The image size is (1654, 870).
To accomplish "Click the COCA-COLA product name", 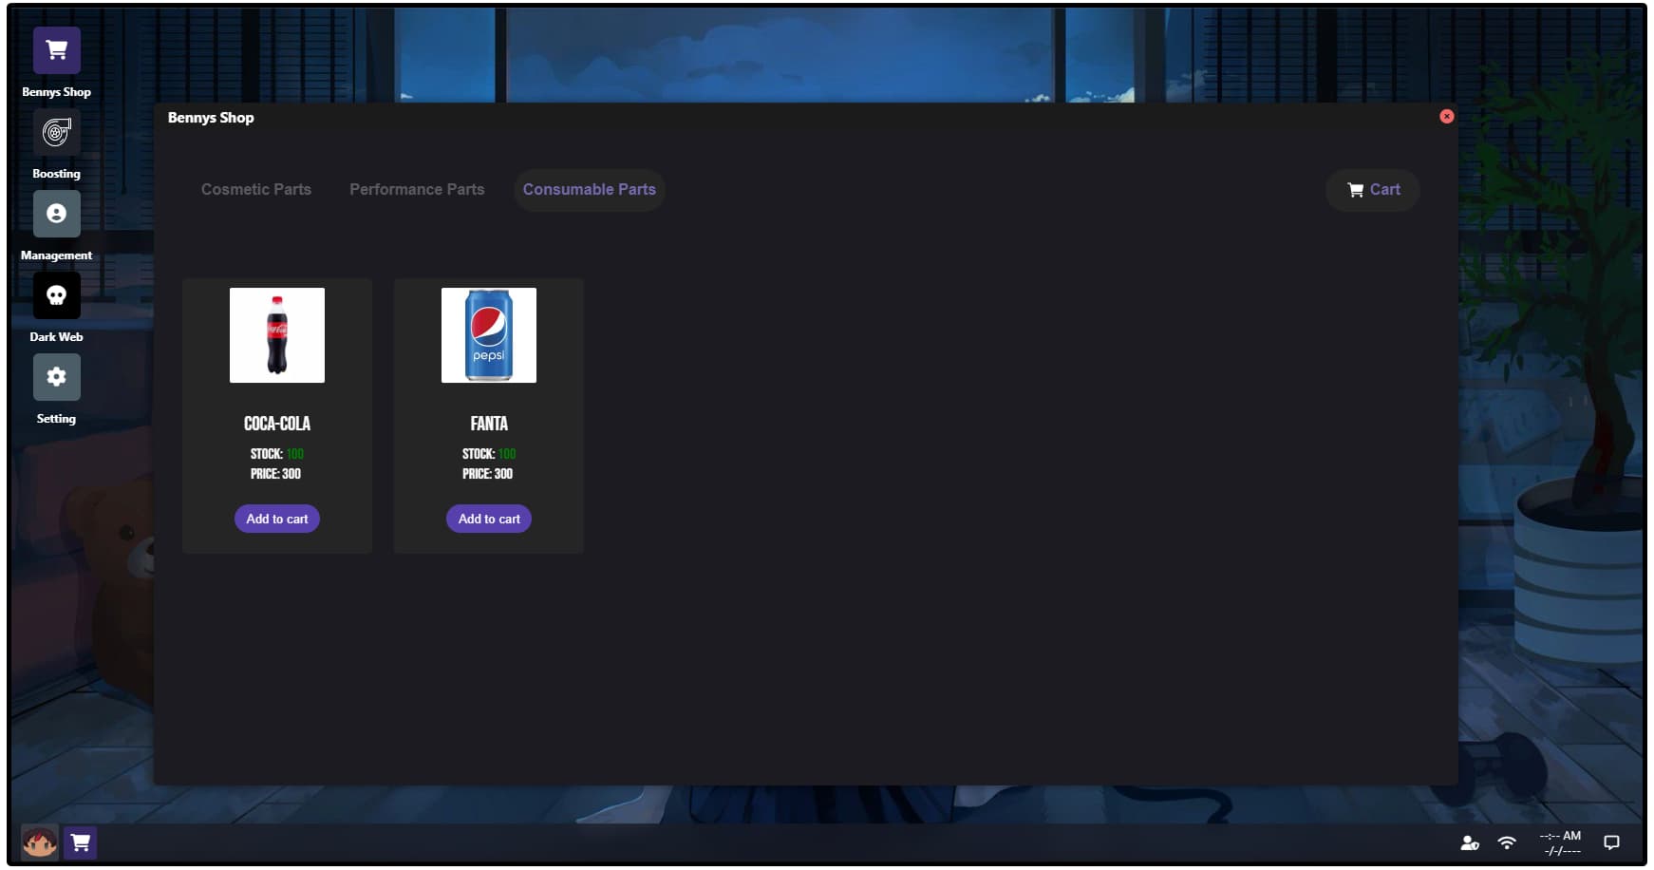I will [277, 424].
